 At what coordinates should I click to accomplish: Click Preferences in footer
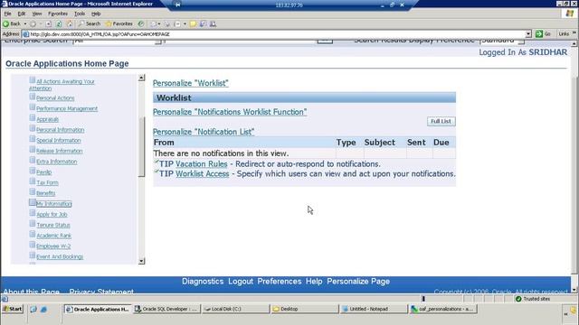tap(280, 281)
